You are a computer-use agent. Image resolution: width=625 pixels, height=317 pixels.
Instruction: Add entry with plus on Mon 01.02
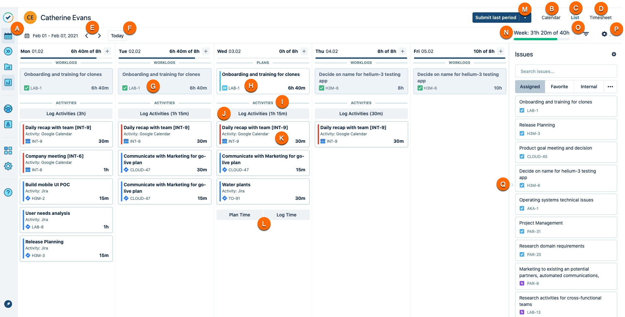(x=107, y=51)
